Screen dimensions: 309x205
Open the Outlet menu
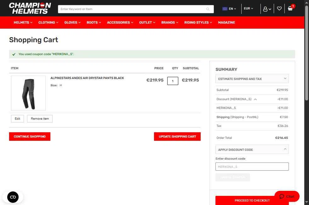coord(147,22)
